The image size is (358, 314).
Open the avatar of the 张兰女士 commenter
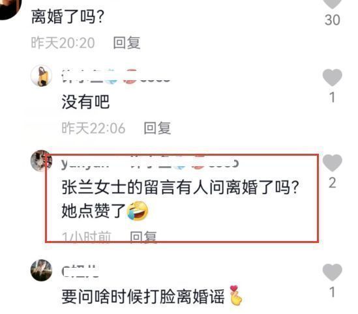[x=41, y=161]
